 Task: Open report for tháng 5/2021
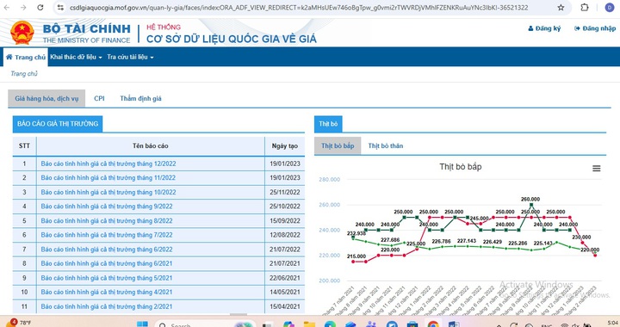107,278
